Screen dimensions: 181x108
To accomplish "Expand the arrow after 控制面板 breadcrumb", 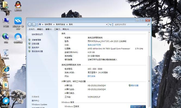I will tap(54, 24).
